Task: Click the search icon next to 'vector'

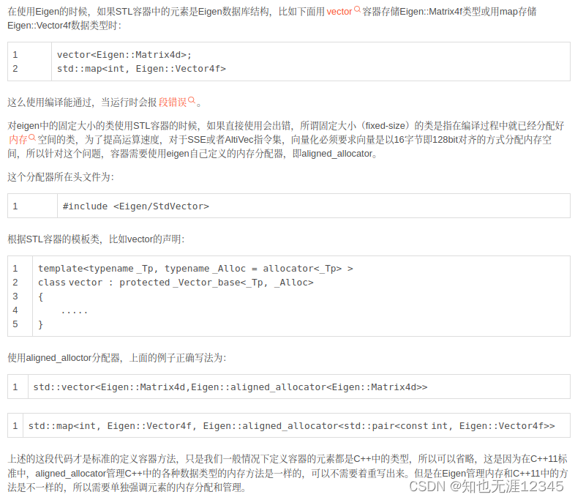Action: [357, 10]
